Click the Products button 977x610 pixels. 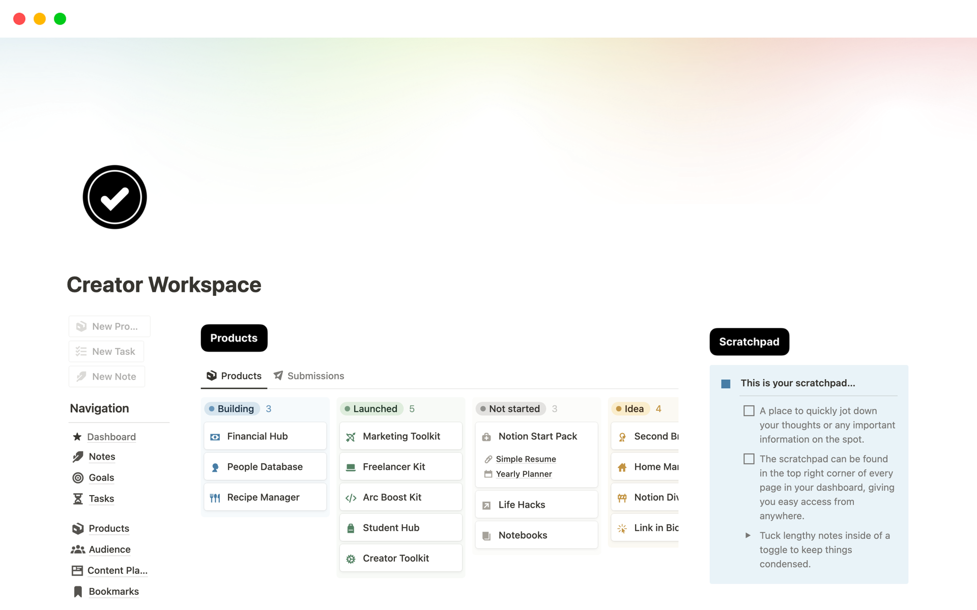[234, 338]
